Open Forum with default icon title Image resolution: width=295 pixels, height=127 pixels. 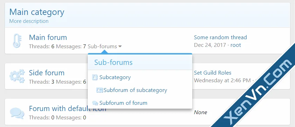(x=68, y=109)
